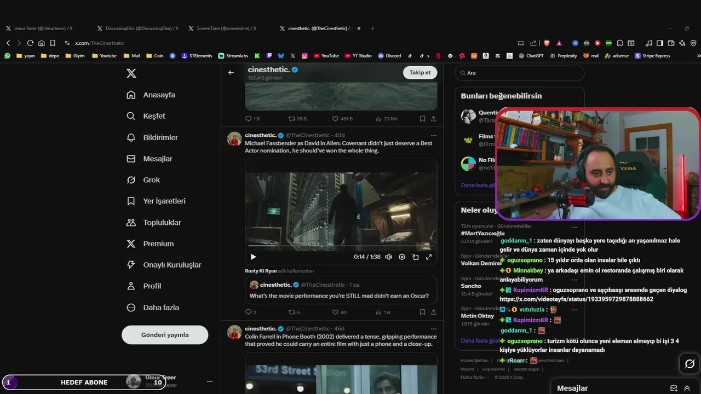Open quoted post about Oscar performance
Screen dimensions: 701x394
pos(341,290)
